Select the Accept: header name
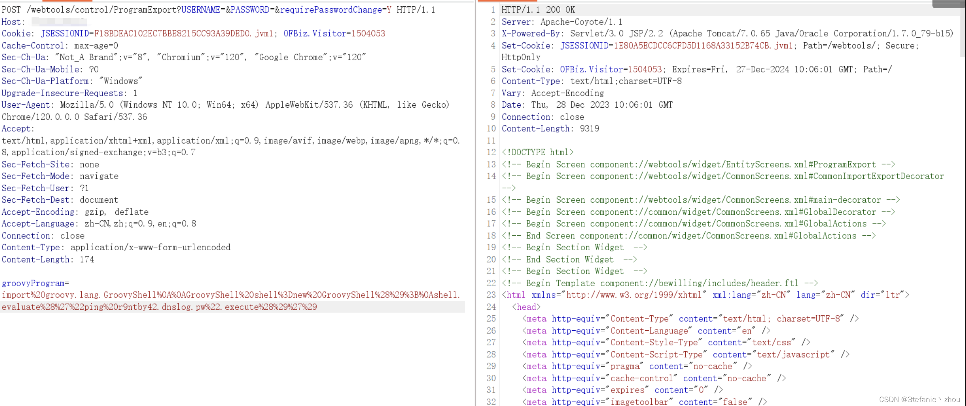 (18, 129)
